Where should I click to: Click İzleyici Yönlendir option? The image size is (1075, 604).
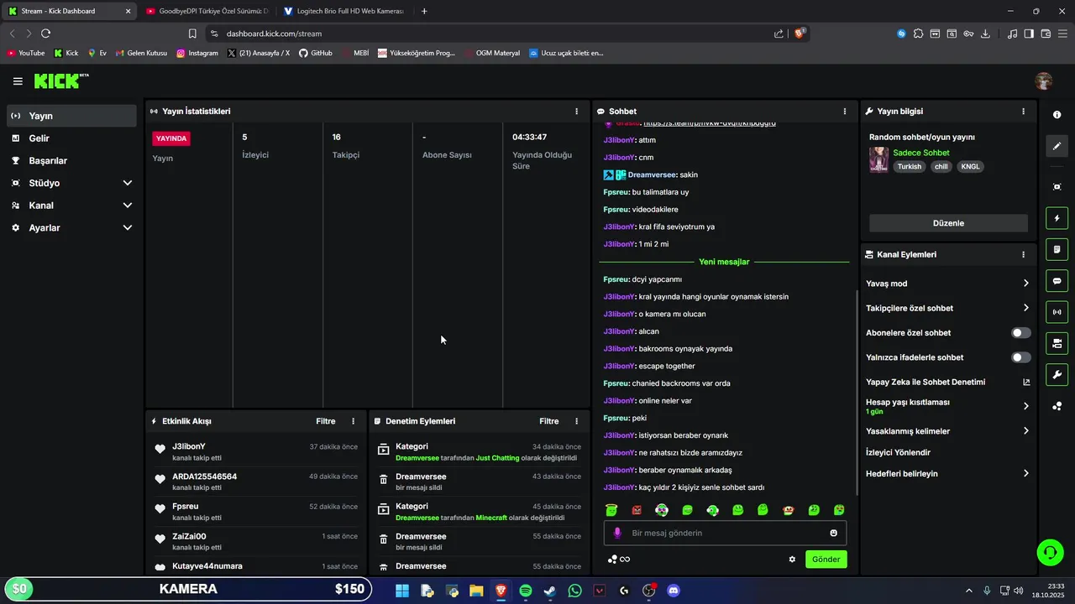click(x=898, y=452)
